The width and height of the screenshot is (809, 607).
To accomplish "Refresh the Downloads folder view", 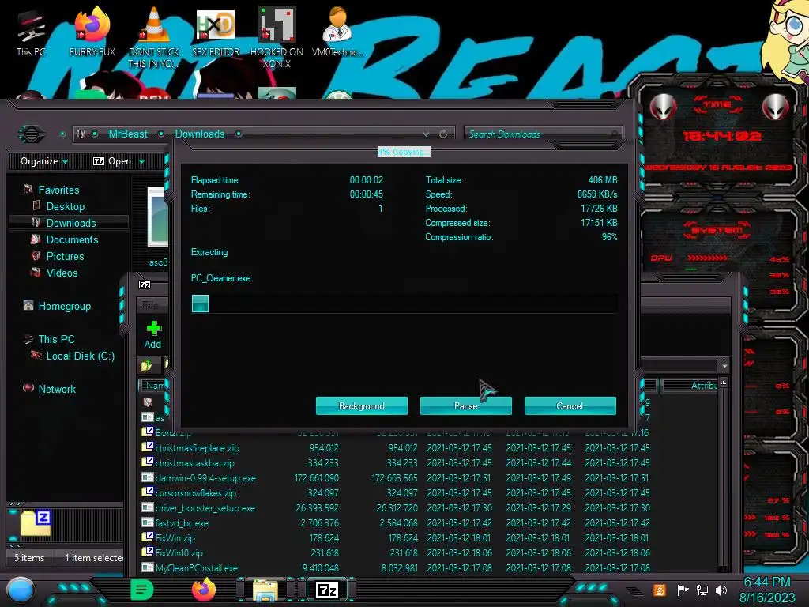I will click(443, 134).
